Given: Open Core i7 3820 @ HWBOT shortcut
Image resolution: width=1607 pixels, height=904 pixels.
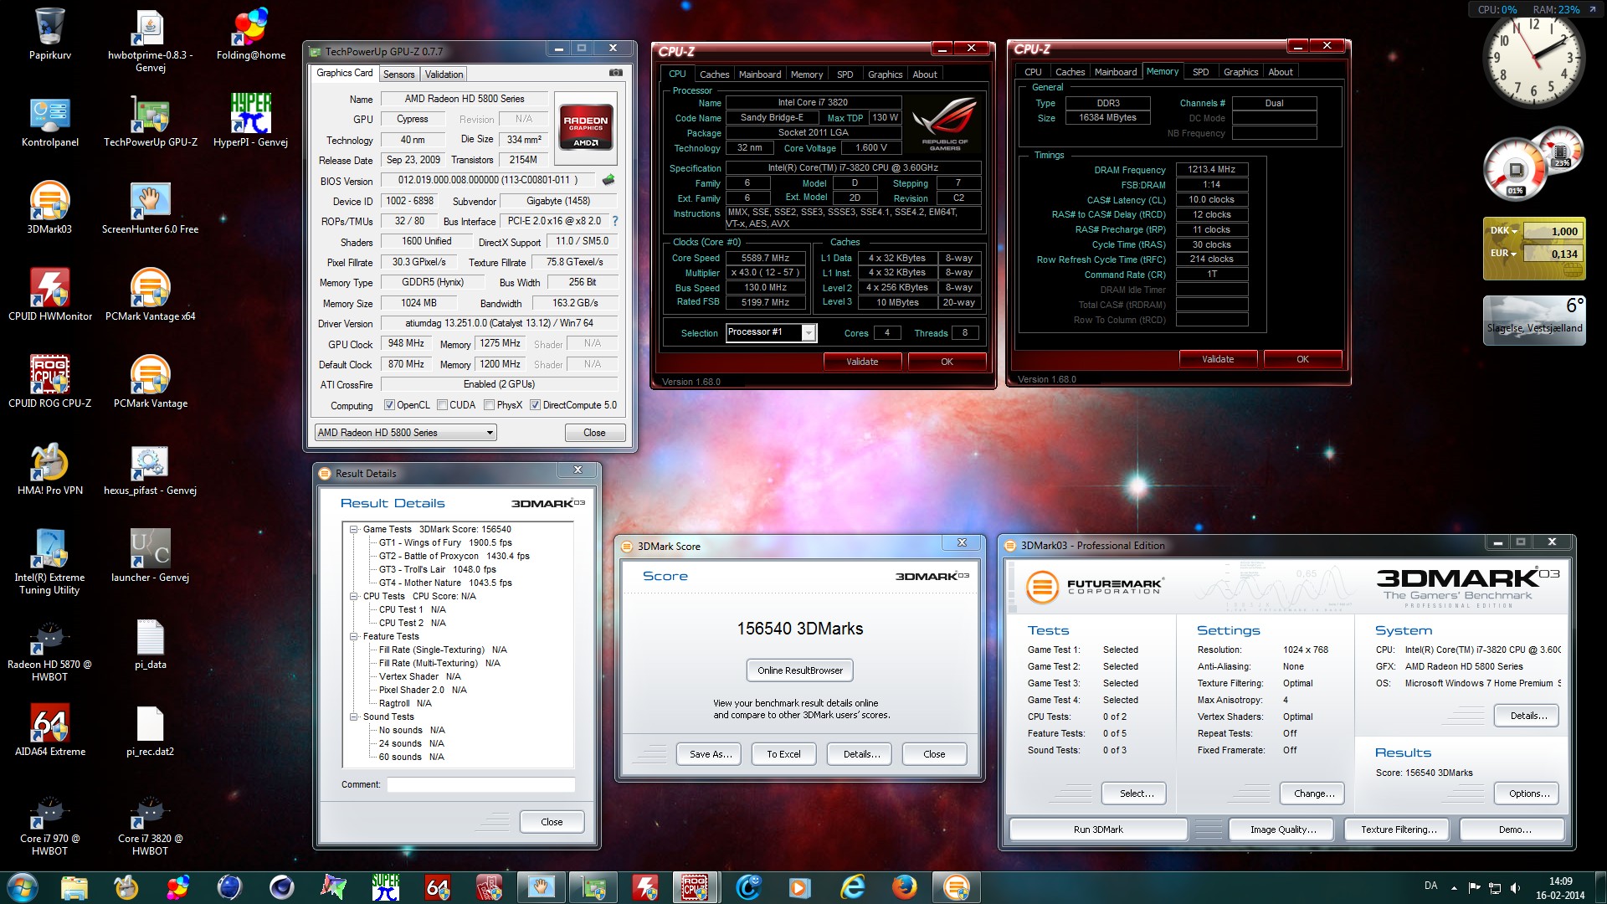Looking at the screenshot, I should click(151, 824).
